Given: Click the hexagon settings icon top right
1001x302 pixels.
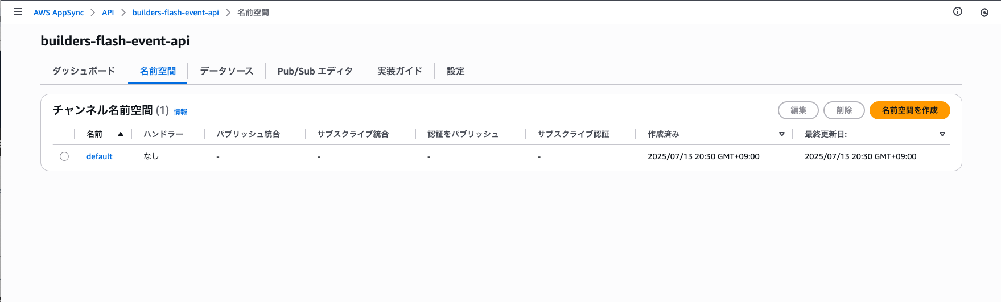Looking at the screenshot, I should pyautogui.click(x=984, y=13).
